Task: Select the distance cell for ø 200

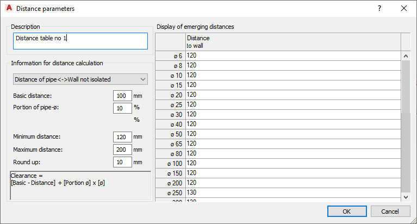Action: point(293,183)
